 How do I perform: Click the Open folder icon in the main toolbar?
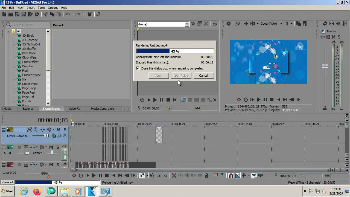[11, 15]
